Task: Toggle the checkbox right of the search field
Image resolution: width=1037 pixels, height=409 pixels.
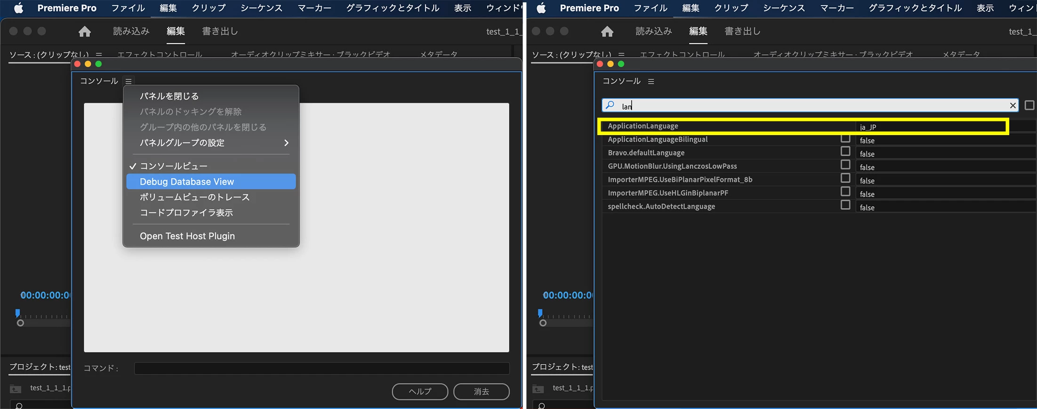Action: click(x=1029, y=105)
